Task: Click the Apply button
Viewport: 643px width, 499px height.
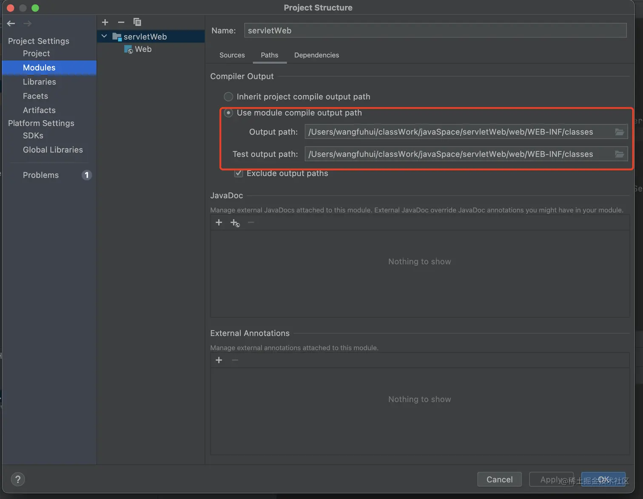Action: click(552, 479)
